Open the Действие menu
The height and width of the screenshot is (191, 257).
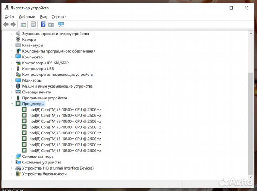coord(27,16)
